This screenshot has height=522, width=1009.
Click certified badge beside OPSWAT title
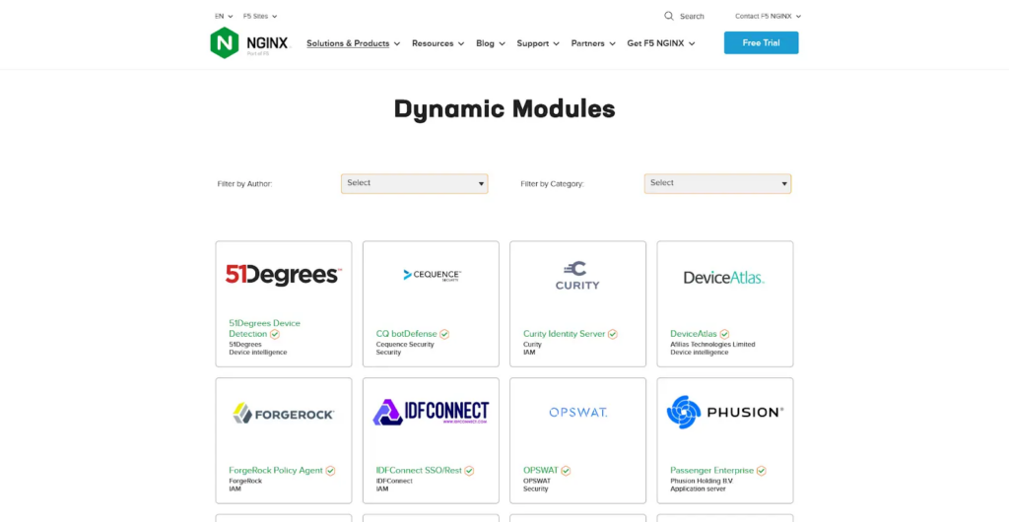click(x=566, y=471)
